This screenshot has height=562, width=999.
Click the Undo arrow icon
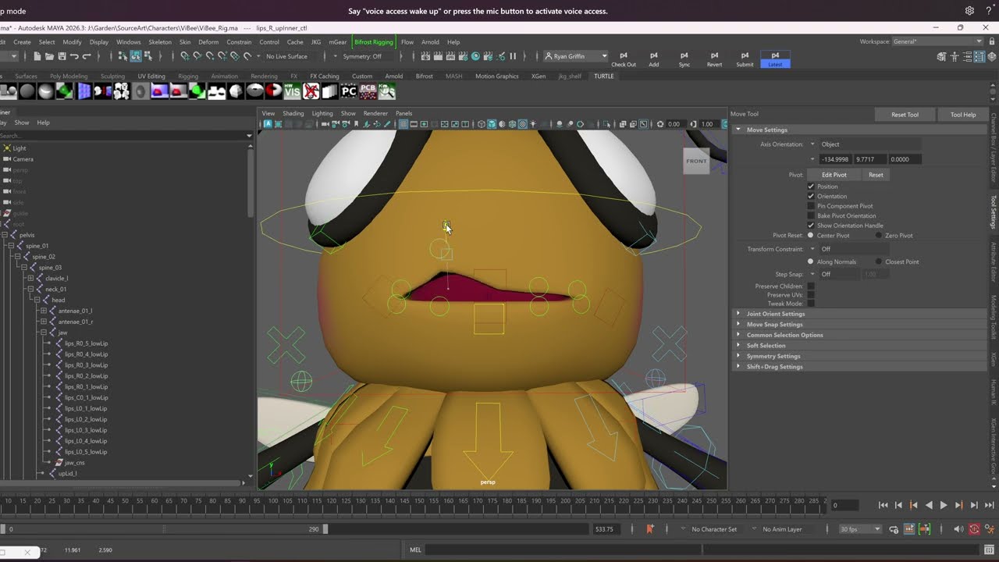74,56
